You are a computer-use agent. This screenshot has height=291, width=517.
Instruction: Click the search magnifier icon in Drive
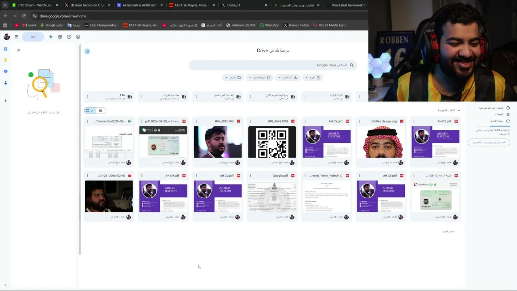click(x=351, y=65)
